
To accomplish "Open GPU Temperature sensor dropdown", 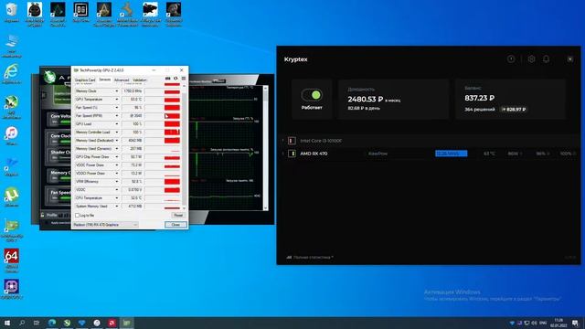I will [x=116, y=100].
